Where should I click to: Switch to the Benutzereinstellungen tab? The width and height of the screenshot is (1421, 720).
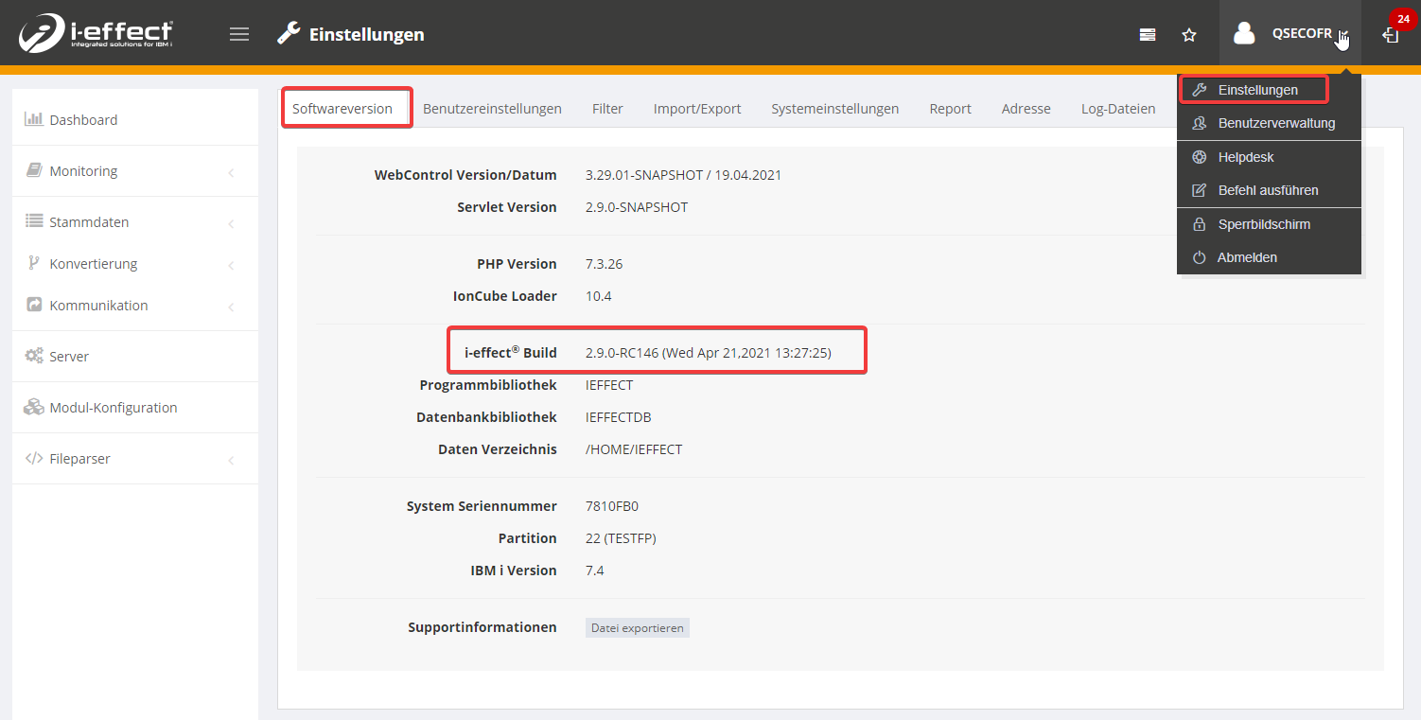492,109
